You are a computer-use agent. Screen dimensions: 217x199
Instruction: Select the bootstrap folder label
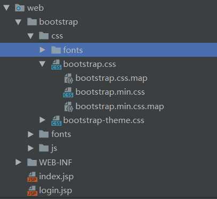tap(59, 22)
